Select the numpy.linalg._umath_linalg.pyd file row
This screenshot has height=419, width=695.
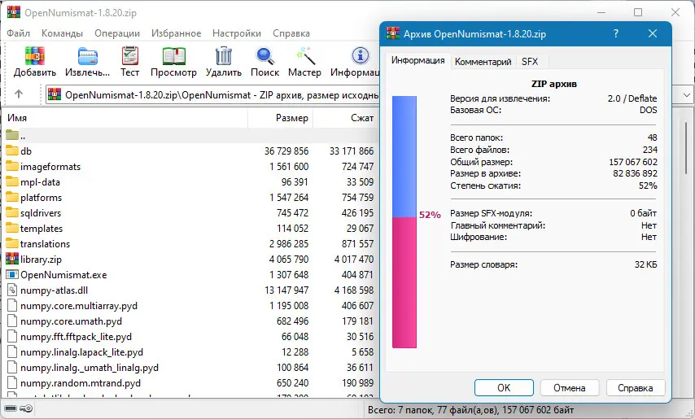pyautogui.click(x=190, y=368)
